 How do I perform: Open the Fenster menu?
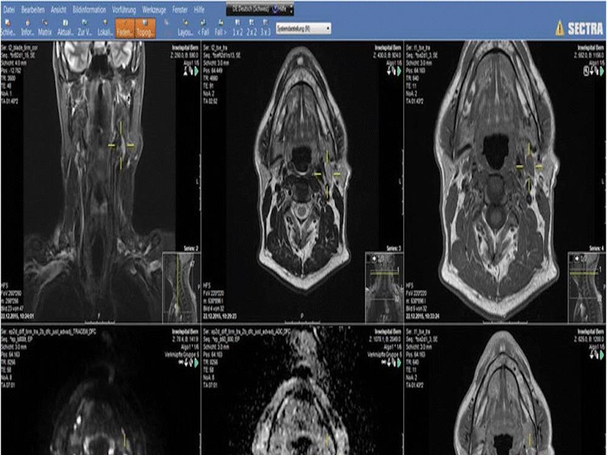pyautogui.click(x=180, y=10)
